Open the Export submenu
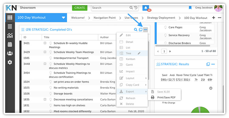The width and height of the screenshot is (229, 118). 132,91
